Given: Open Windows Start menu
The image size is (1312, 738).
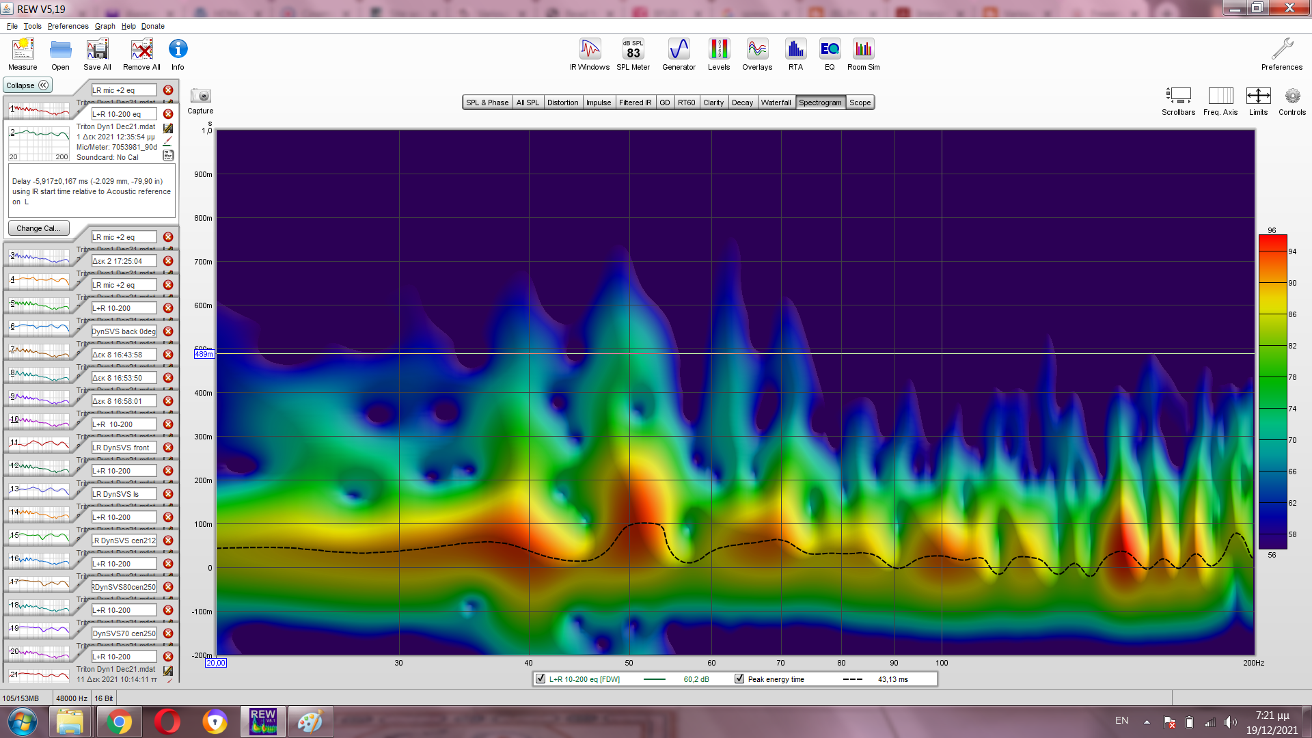Looking at the screenshot, I should point(23,722).
